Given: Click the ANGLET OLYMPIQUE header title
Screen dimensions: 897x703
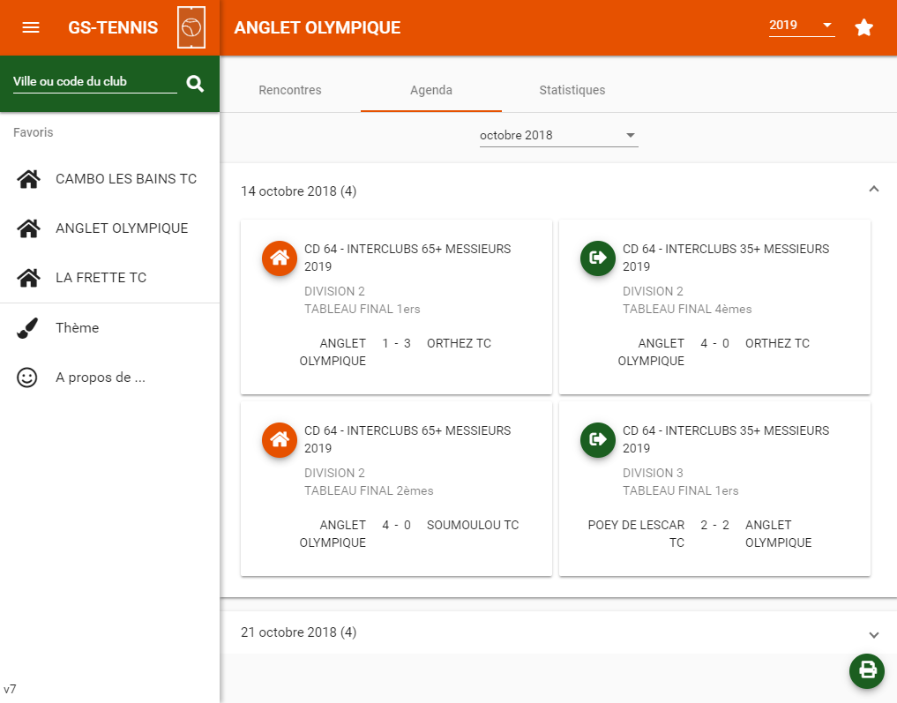Looking at the screenshot, I should click(x=318, y=27).
